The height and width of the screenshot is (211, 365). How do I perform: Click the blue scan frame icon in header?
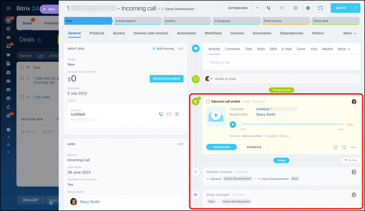[x=320, y=8]
